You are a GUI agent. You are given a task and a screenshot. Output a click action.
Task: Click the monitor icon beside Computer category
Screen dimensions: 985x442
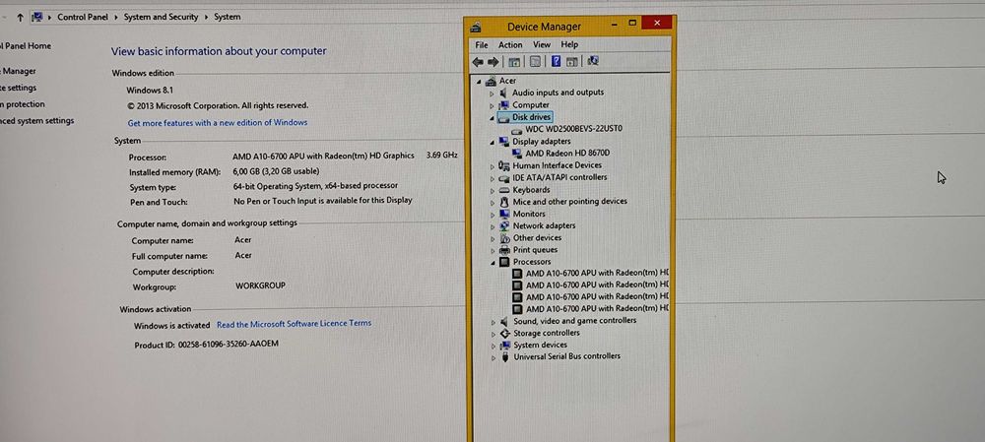point(503,105)
